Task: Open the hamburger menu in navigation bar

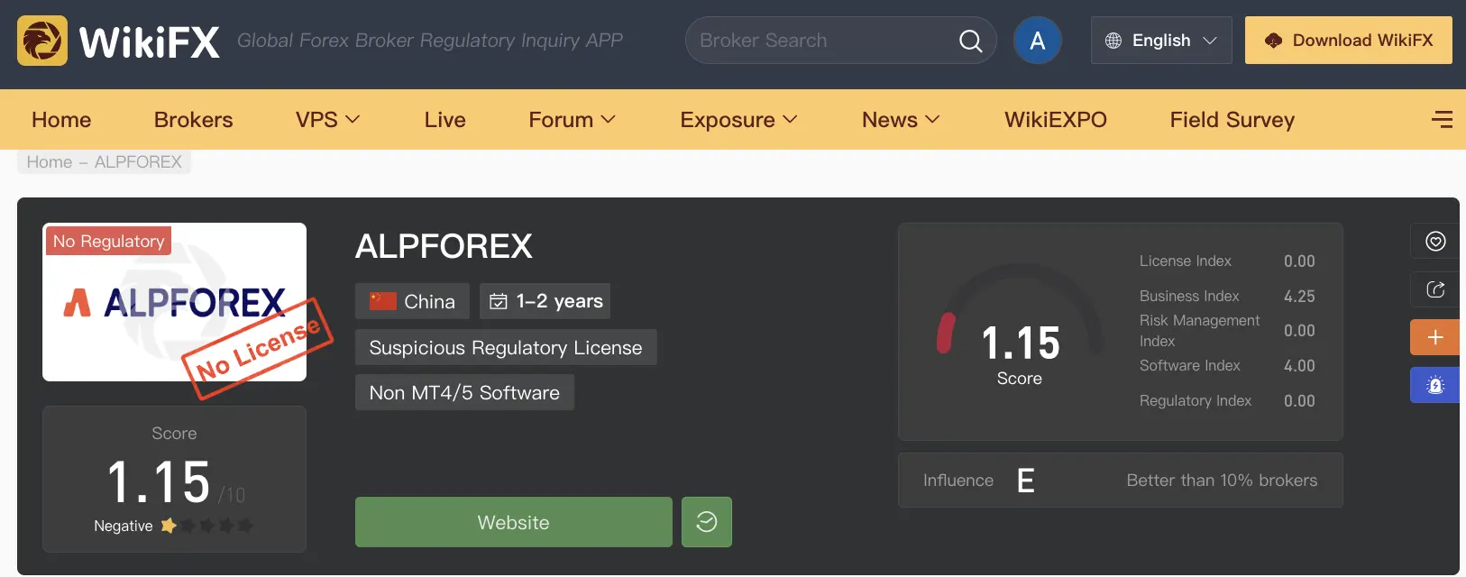Action: click(1442, 119)
